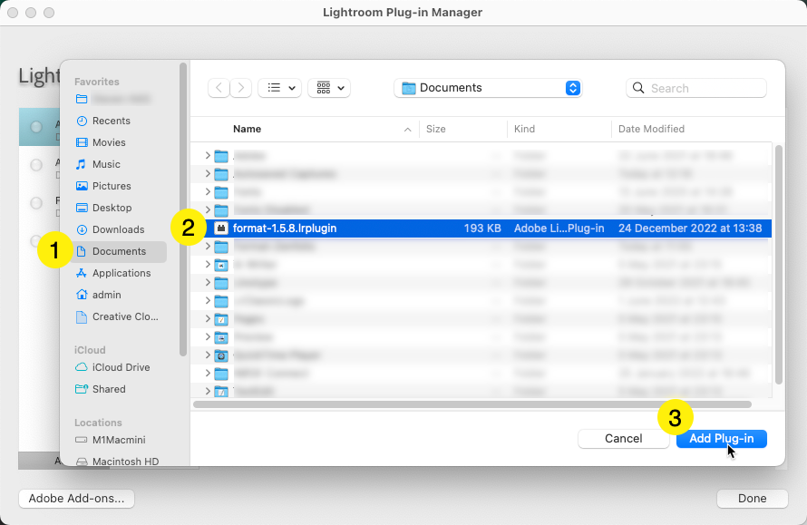Open Applications from the sidebar
Screen dimensions: 807x525
pyautogui.click(x=122, y=273)
